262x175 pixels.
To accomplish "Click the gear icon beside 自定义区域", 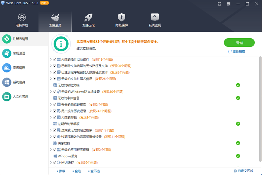I will (x=235, y=171).
